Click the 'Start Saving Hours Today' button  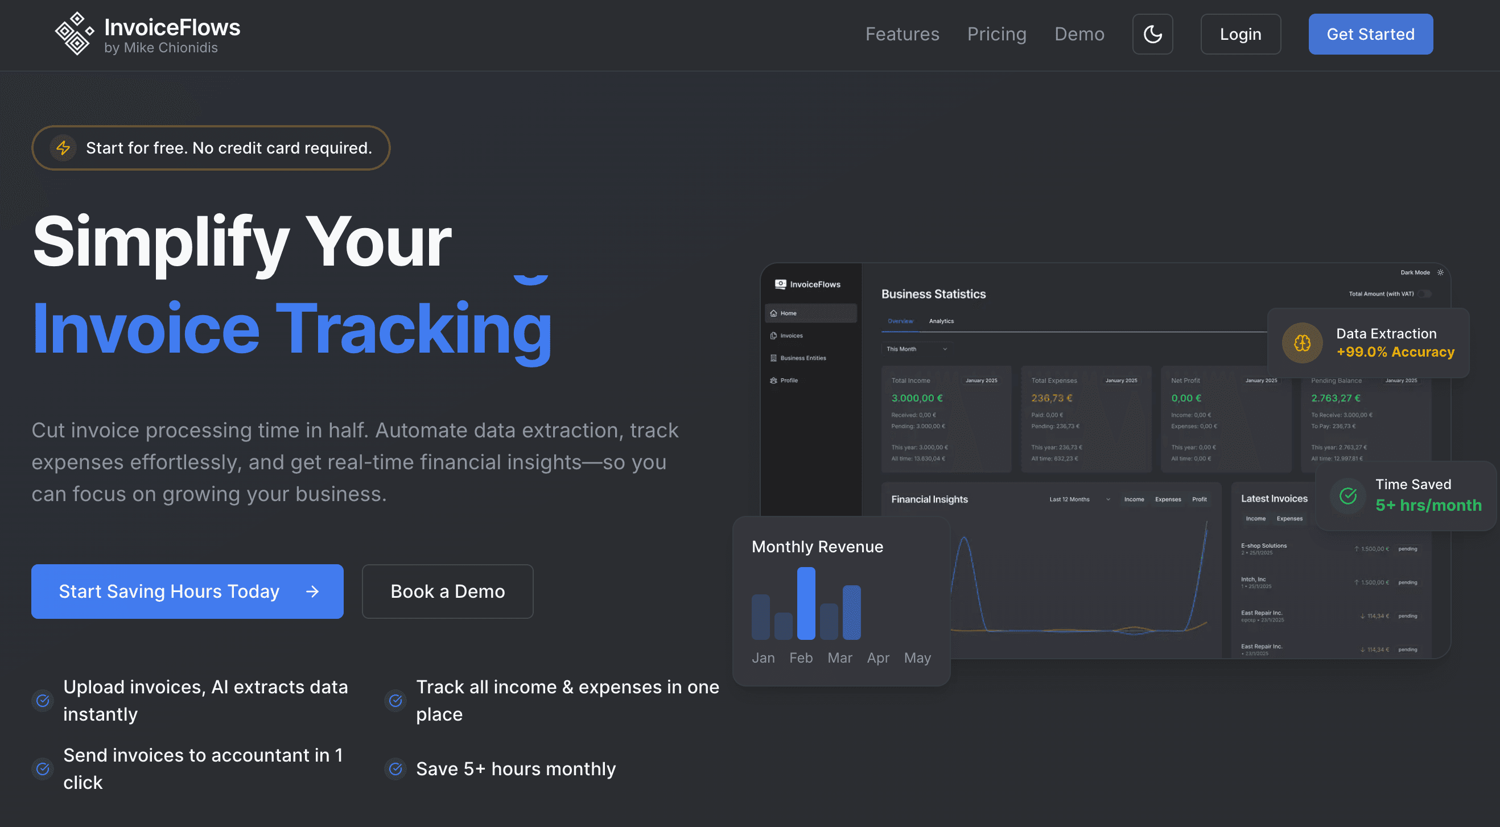tap(188, 592)
